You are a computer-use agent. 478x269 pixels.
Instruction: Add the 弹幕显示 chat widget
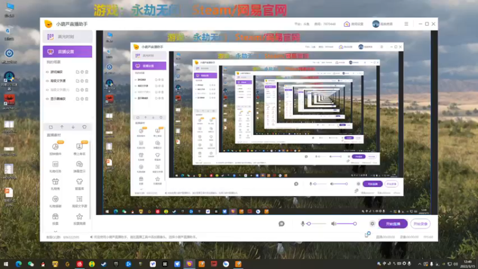[x=79, y=167]
